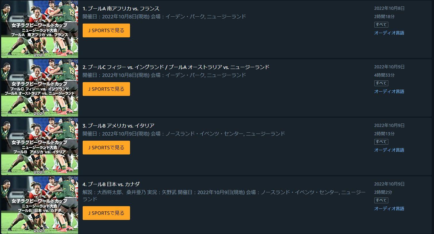
Task: Open thumbnail for America vs. Italy match
Action: coord(40,146)
